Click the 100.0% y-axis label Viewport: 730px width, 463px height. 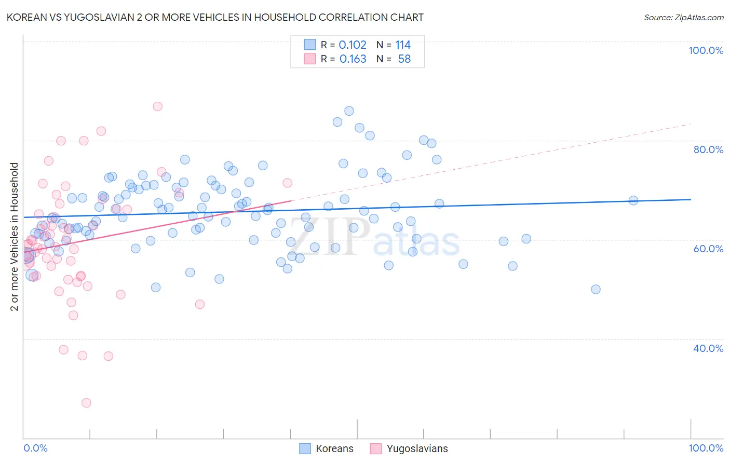706,50
